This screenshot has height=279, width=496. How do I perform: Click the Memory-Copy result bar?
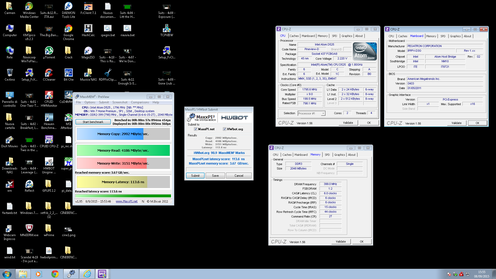pyautogui.click(x=123, y=134)
